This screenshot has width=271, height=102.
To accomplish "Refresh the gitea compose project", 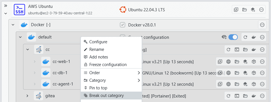I will click(x=228, y=96).
